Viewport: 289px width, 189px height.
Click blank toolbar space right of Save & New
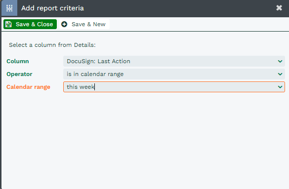[x=199, y=24]
